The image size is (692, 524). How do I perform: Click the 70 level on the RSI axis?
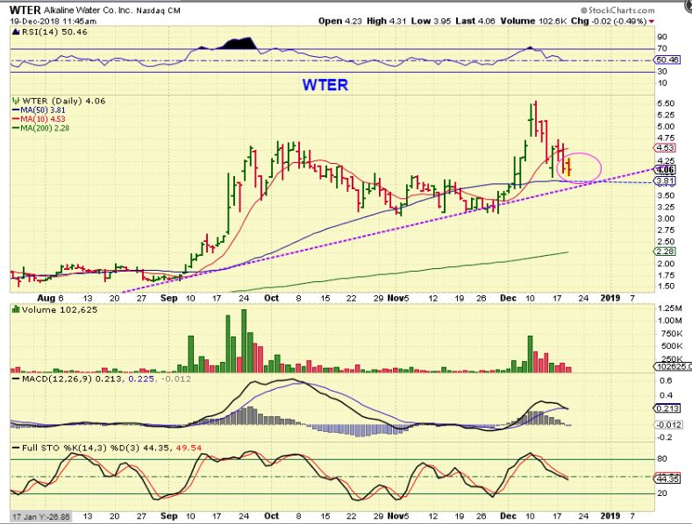tap(661, 48)
